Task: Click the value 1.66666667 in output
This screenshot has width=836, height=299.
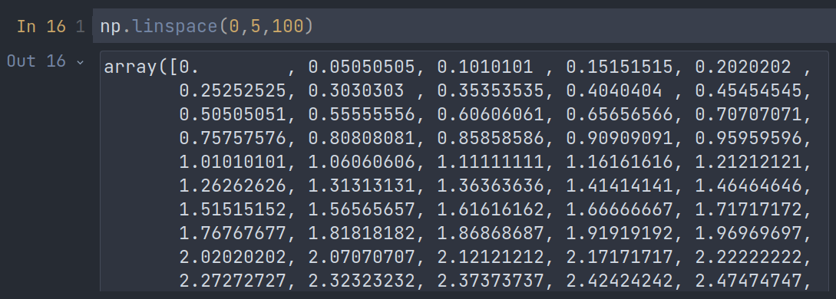Action: [620, 209]
